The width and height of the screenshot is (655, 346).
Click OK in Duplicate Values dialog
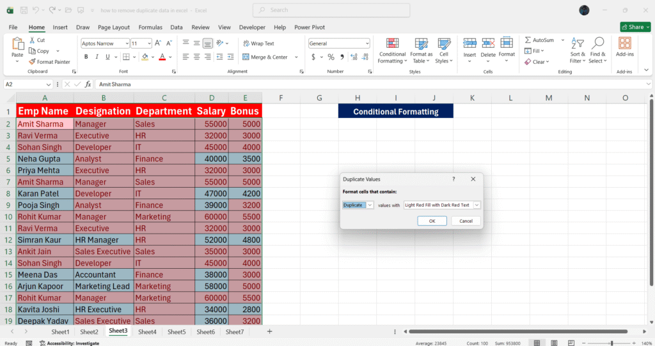[x=432, y=221]
